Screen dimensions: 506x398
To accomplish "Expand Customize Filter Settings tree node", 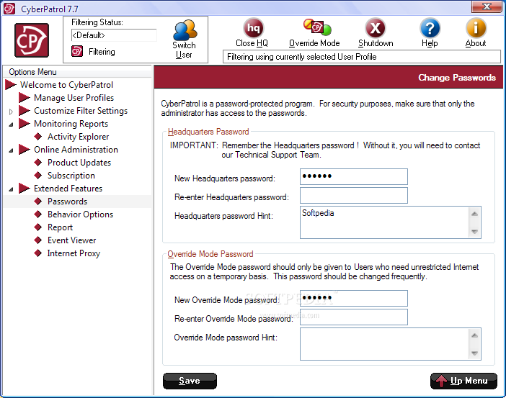I will click(11, 112).
